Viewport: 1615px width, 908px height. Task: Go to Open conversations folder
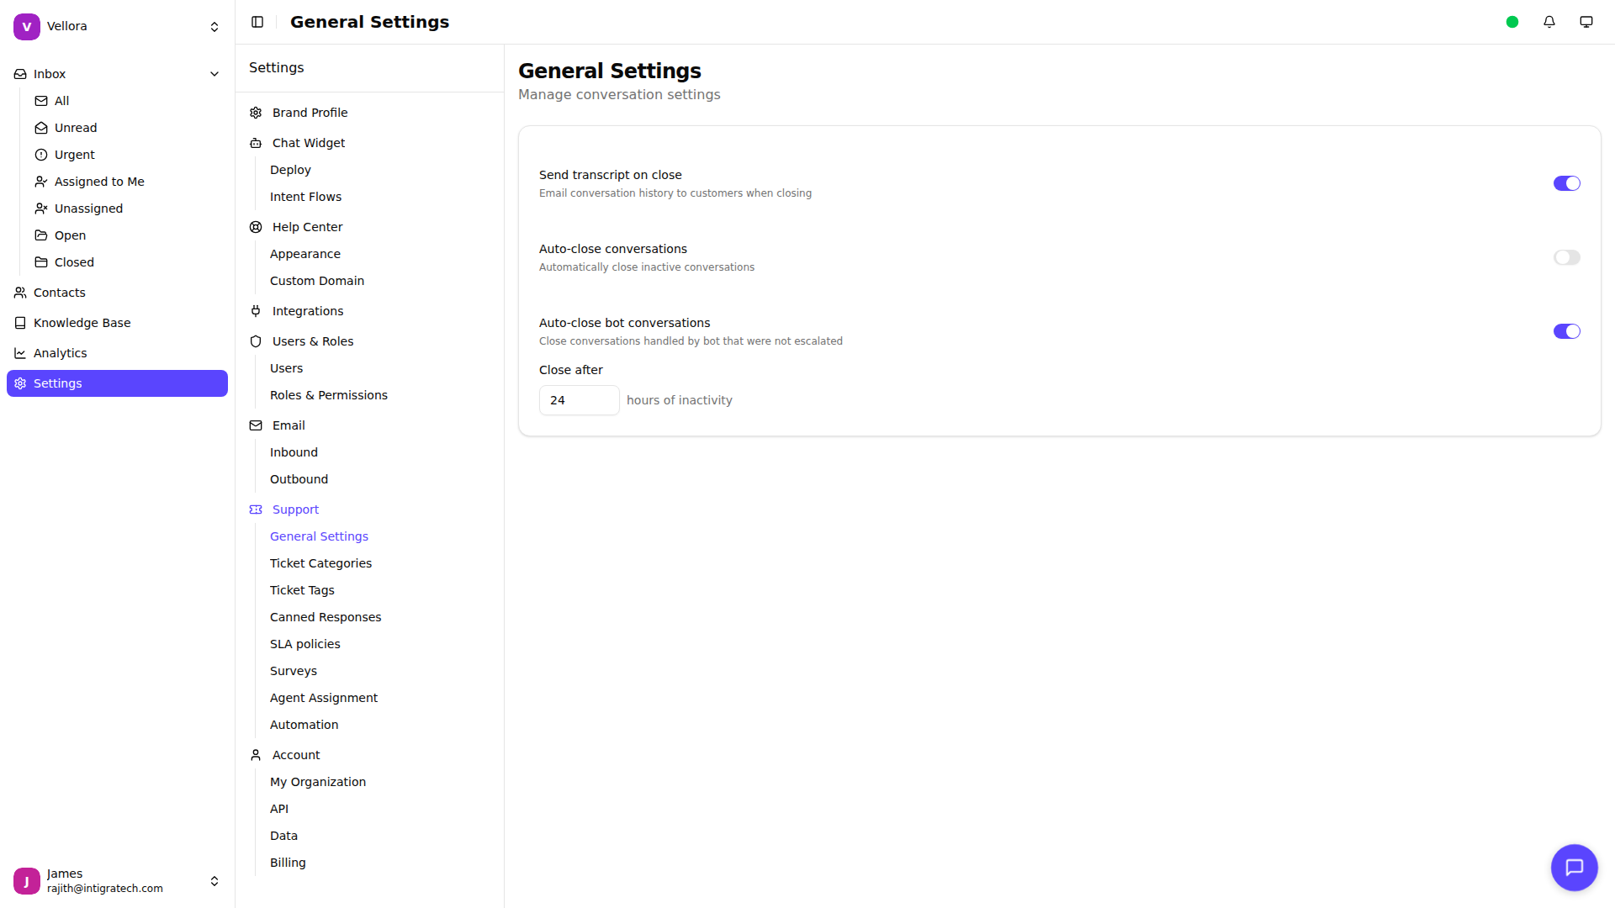123,235
